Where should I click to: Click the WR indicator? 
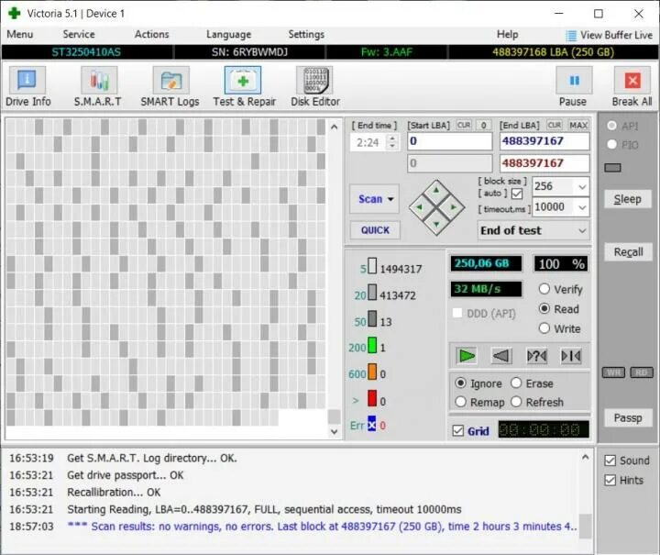613,372
